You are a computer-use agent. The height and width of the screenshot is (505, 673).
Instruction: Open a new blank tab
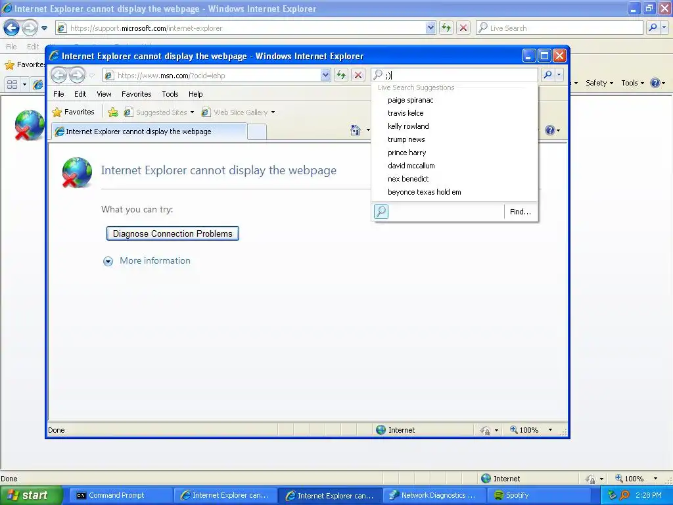(x=257, y=132)
